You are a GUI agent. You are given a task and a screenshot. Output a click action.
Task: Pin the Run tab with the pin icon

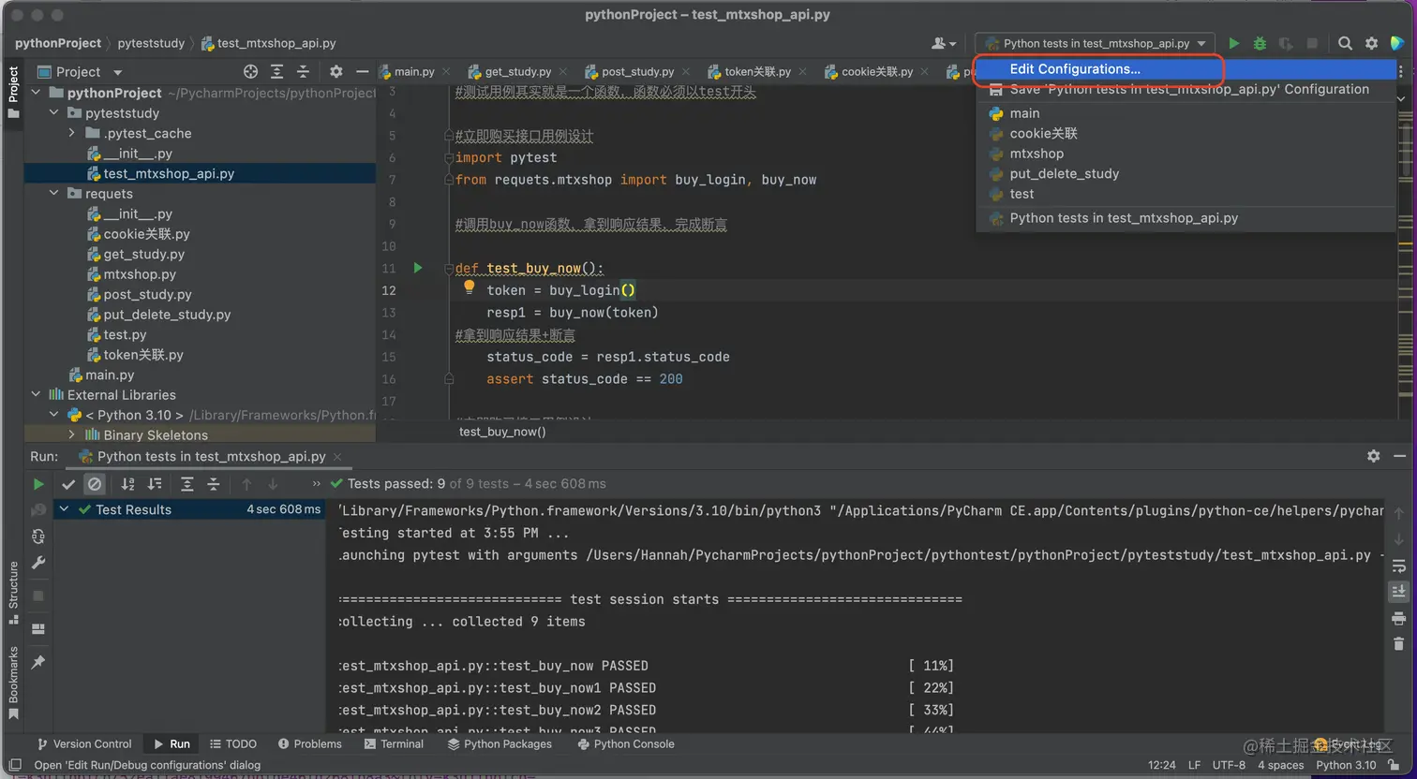pyautogui.click(x=38, y=662)
